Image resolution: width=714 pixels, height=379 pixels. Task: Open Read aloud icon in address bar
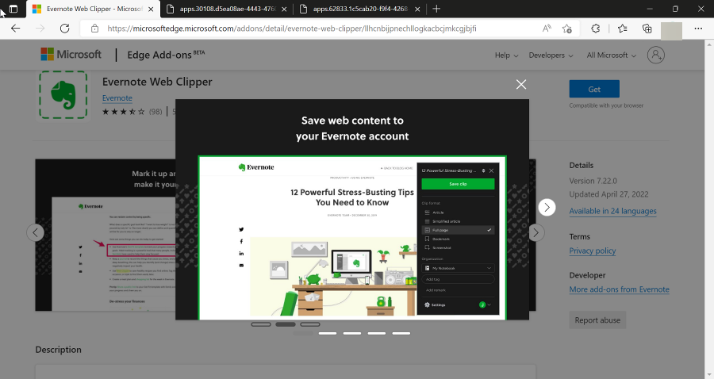(547, 29)
